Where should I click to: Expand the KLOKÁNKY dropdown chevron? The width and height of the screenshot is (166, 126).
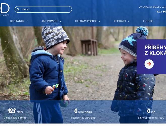(x=27, y=21)
